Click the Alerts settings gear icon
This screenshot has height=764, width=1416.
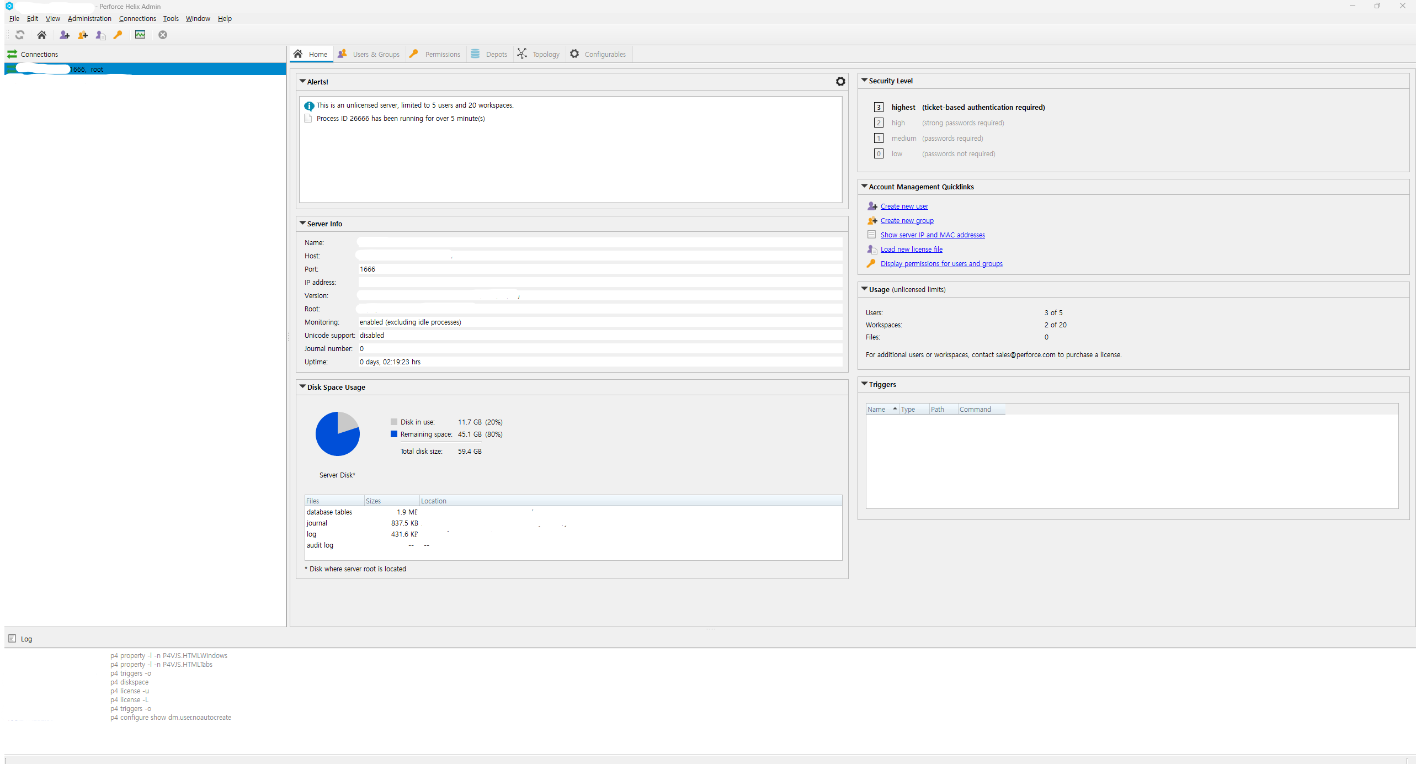point(840,82)
